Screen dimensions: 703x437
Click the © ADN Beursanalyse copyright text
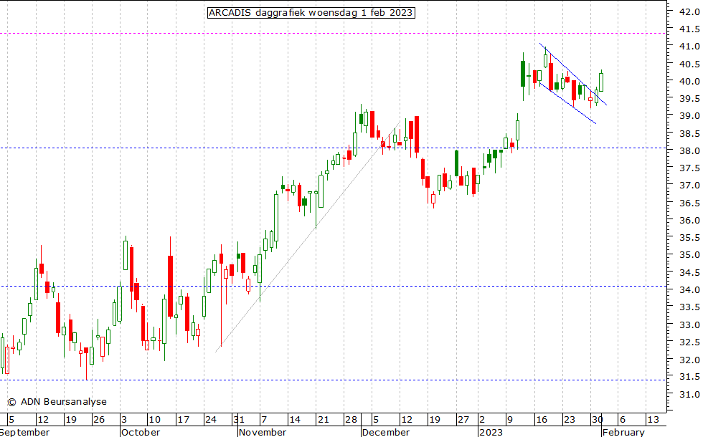click(x=57, y=402)
